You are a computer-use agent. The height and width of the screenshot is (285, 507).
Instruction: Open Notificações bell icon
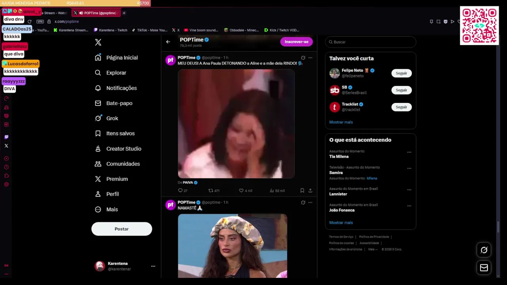tap(98, 88)
